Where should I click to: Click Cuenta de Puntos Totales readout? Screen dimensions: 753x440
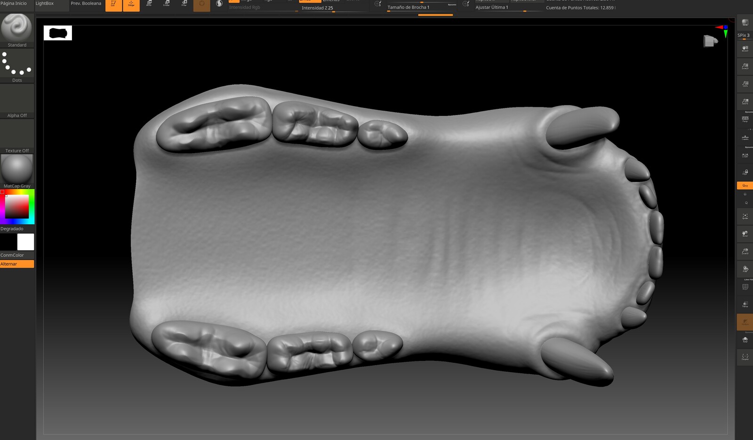tap(581, 8)
